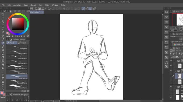Open the Expression color dropdown

point(177,45)
